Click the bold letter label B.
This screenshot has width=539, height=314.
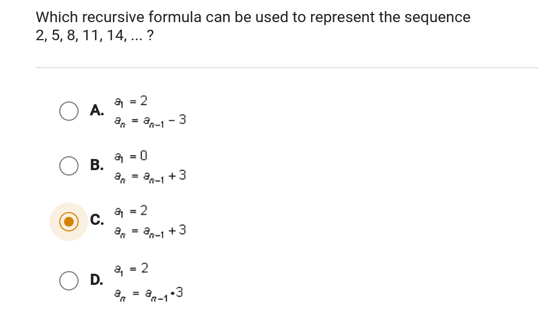click(97, 165)
